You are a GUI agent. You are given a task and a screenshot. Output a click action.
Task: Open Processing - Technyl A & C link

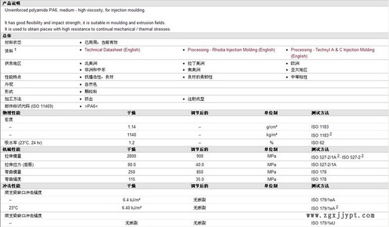(x=333, y=50)
